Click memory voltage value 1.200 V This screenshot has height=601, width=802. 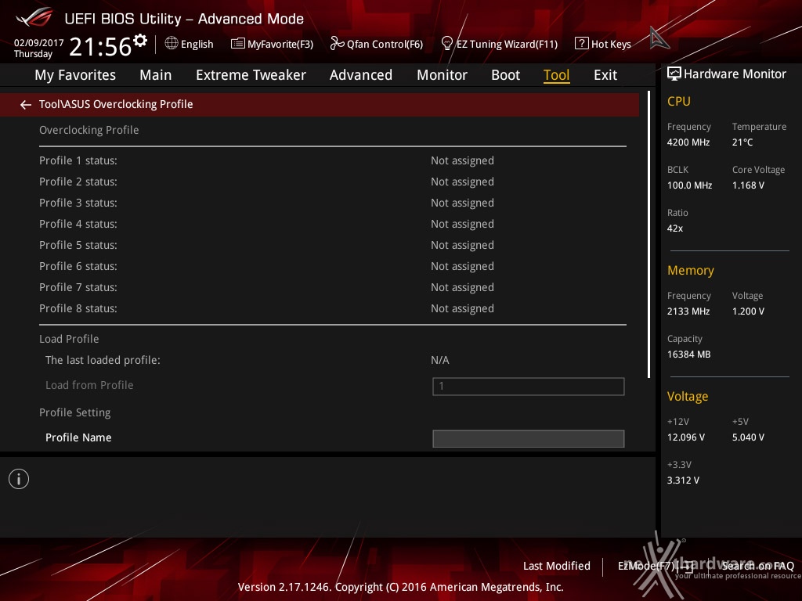tap(748, 311)
